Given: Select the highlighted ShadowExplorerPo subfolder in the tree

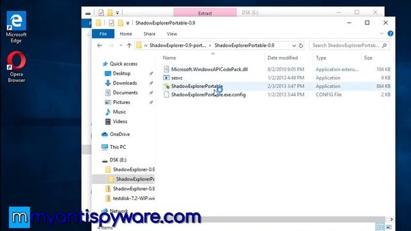Looking at the screenshot, I should 136,179.
